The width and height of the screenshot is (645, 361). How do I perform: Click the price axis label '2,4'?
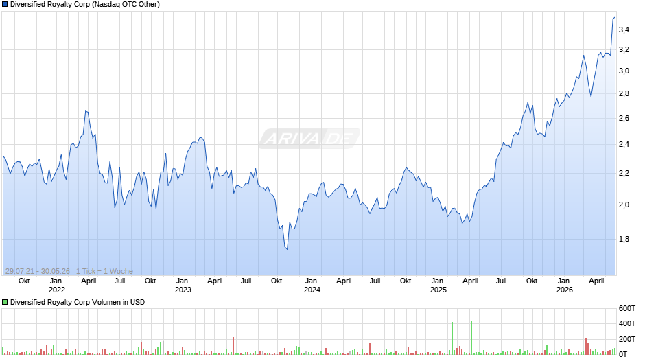624,145
